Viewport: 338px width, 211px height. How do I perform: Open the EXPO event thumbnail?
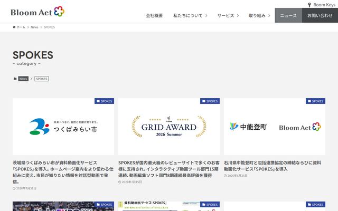tap(63, 206)
